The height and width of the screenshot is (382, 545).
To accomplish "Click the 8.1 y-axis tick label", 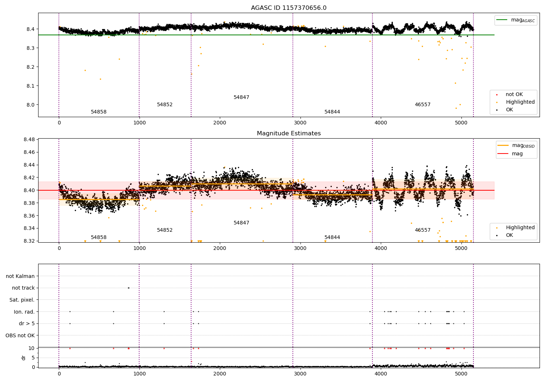I will click(x=31, y=86).
